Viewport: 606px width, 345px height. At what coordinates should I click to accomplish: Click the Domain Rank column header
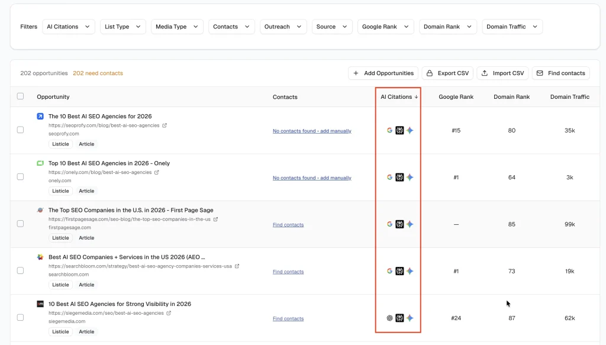click(x=512, y=97)
